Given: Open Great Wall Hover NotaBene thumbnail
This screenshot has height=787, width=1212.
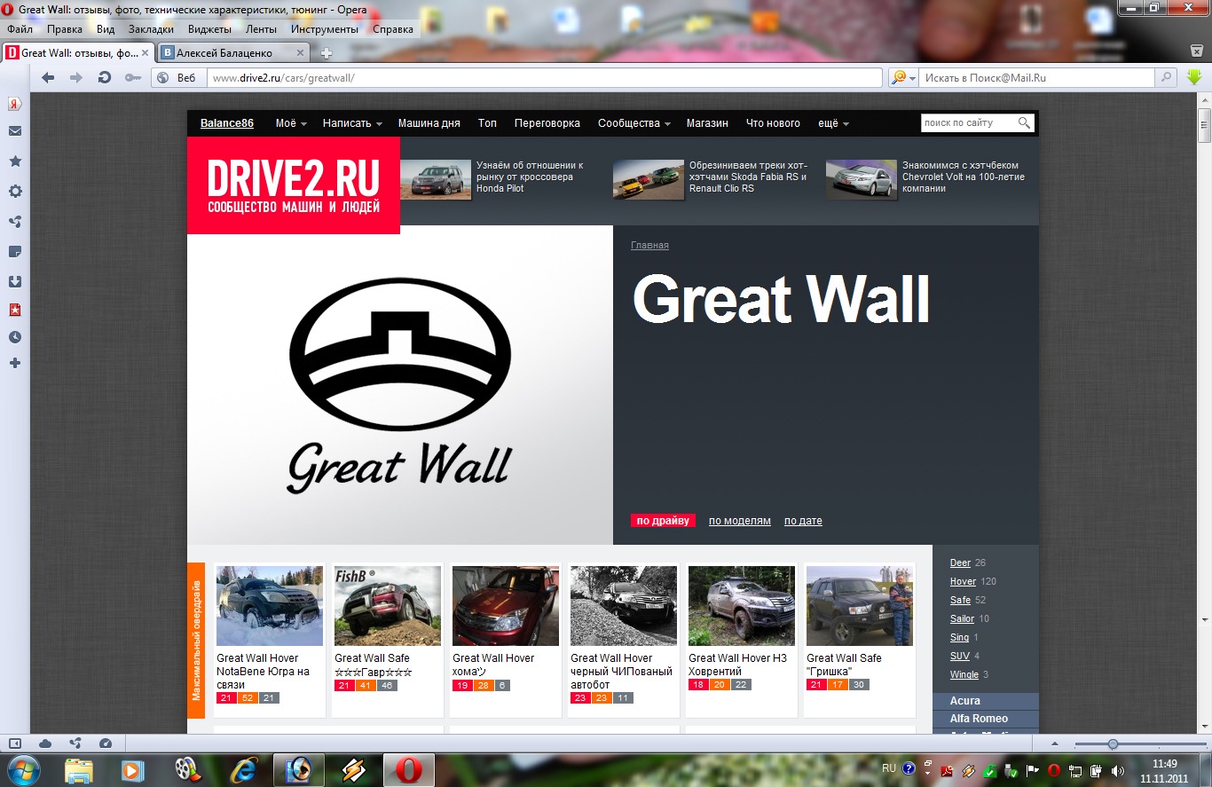Looking at the screenshot, I should [x=270, y=606].
